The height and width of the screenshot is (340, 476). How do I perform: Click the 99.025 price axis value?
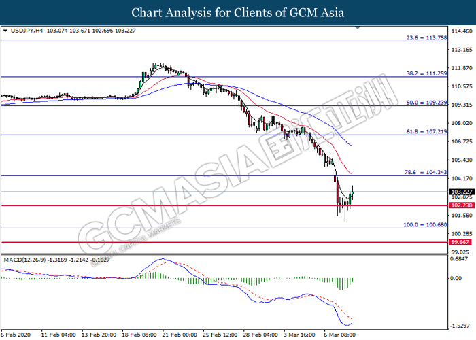tap(460, 252)
